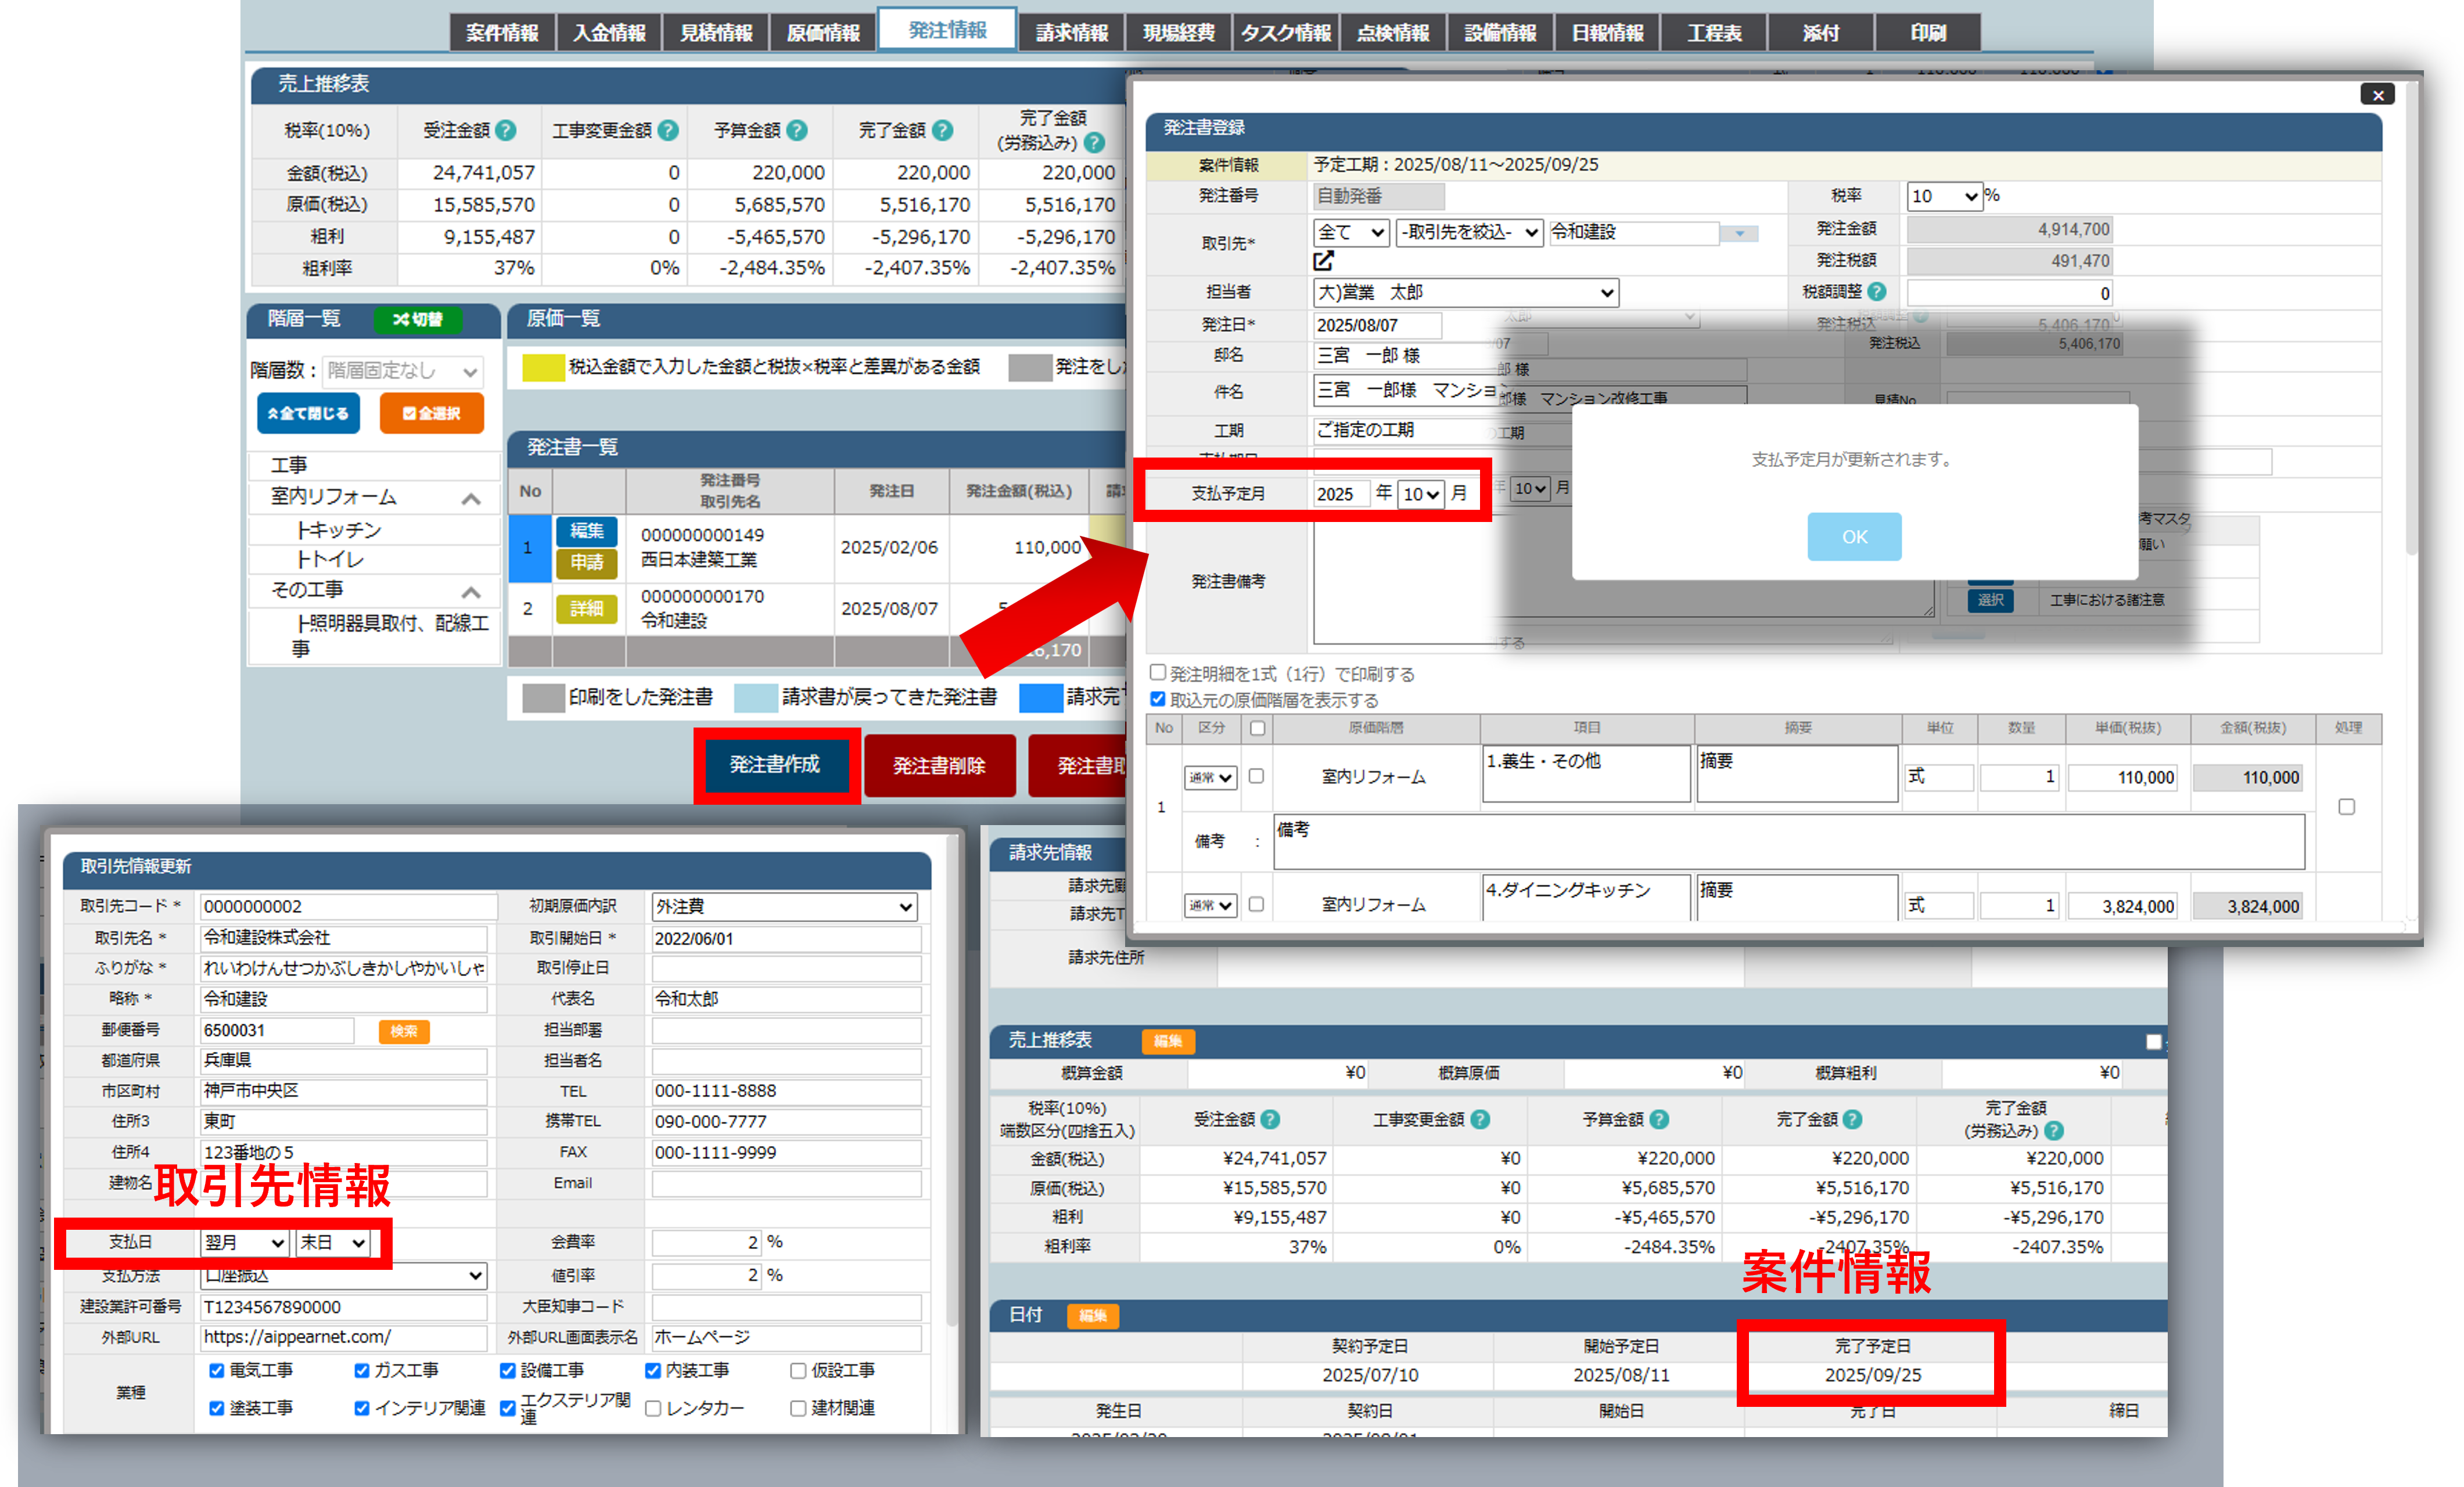Click 税額調整 input field
2464x1487 pixels.
click(x=2011, y=293)
